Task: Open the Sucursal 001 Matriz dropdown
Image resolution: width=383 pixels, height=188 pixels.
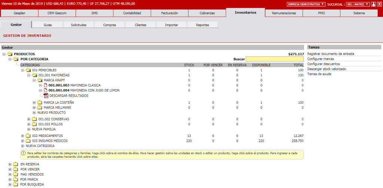Action: click(x=357, y=4)
